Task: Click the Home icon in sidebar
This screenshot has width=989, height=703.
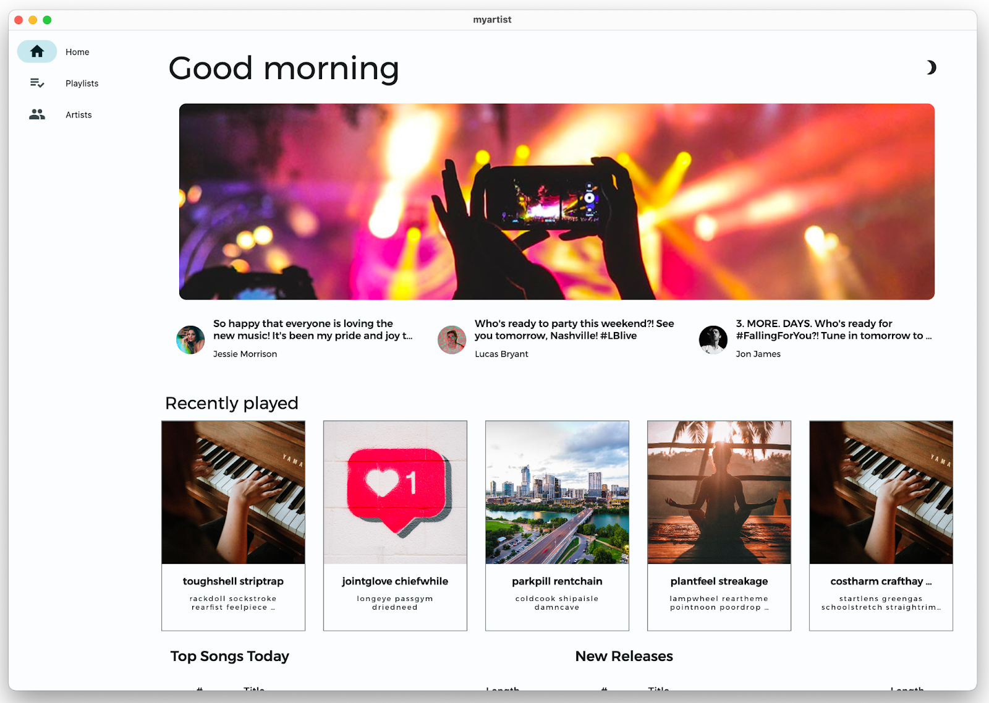Action: [x=37, y=51]
